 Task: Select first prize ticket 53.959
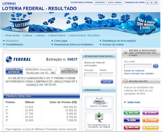click(29, 107)
